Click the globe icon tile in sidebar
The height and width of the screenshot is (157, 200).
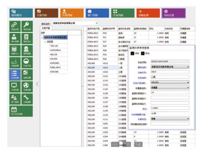(27, 87)
